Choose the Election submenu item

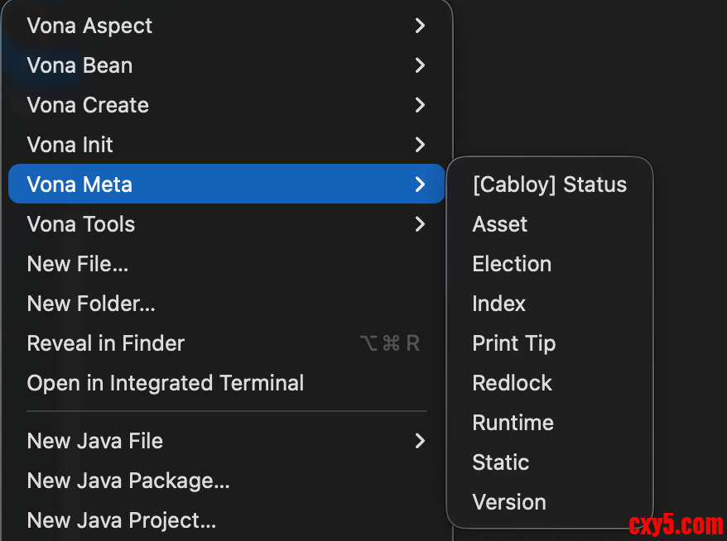pos(512,264)
